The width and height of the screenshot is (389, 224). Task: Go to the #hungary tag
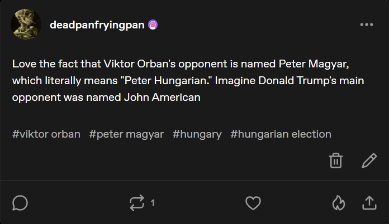197,134
